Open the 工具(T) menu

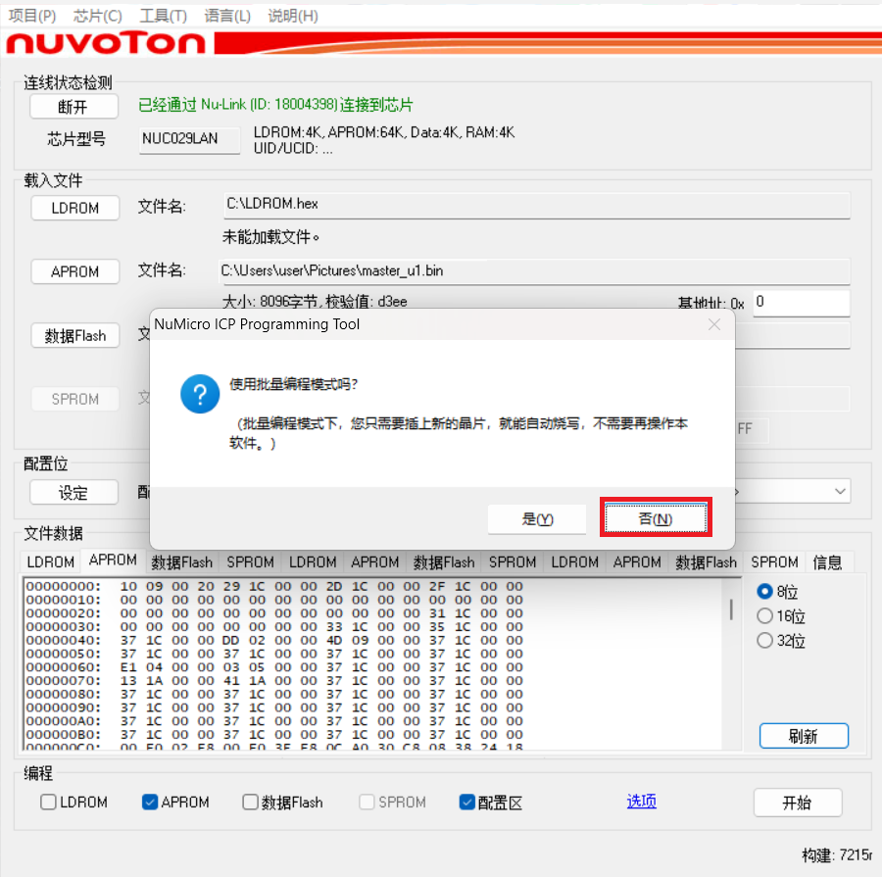tap(163, 16)
